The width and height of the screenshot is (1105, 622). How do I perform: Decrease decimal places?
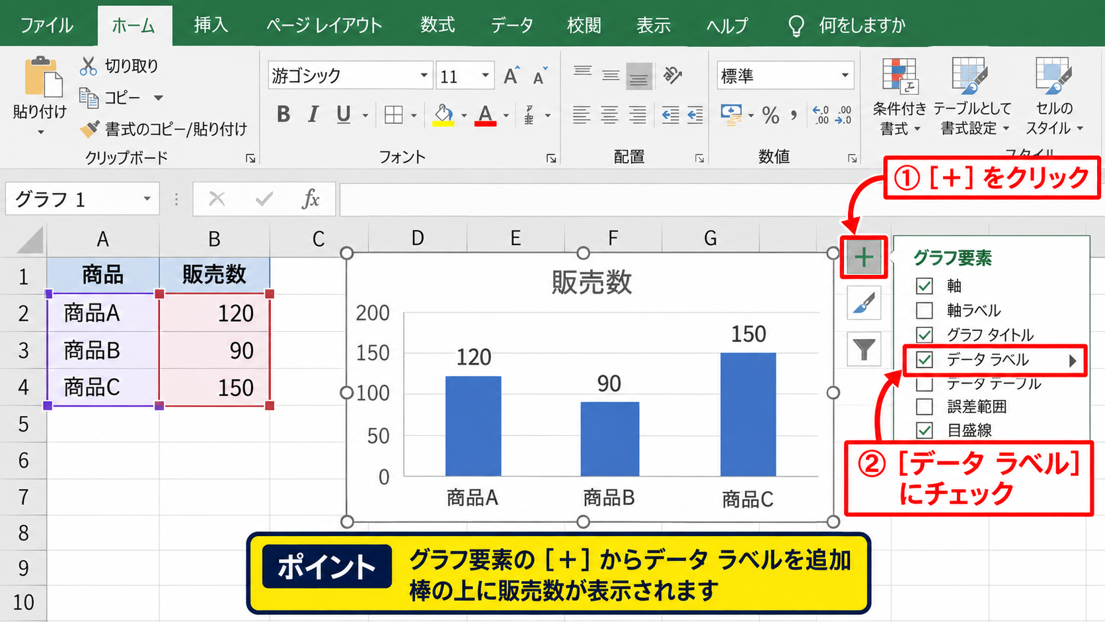pyautogui.click(x=844, y=115)
